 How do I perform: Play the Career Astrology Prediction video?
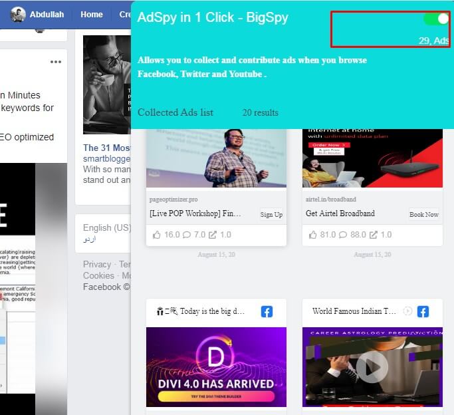(372, 367)
